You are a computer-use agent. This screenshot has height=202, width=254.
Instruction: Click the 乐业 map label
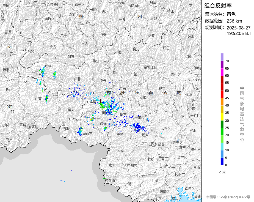96,61
